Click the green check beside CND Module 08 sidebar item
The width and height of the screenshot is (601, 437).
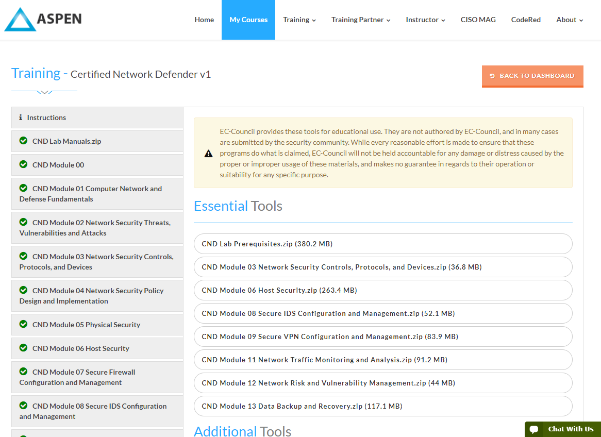tap(23, 406)
